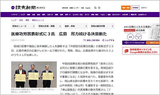Open the 速報 navigation item
This screenshot has width=160, height=95.
coord(28,14)
